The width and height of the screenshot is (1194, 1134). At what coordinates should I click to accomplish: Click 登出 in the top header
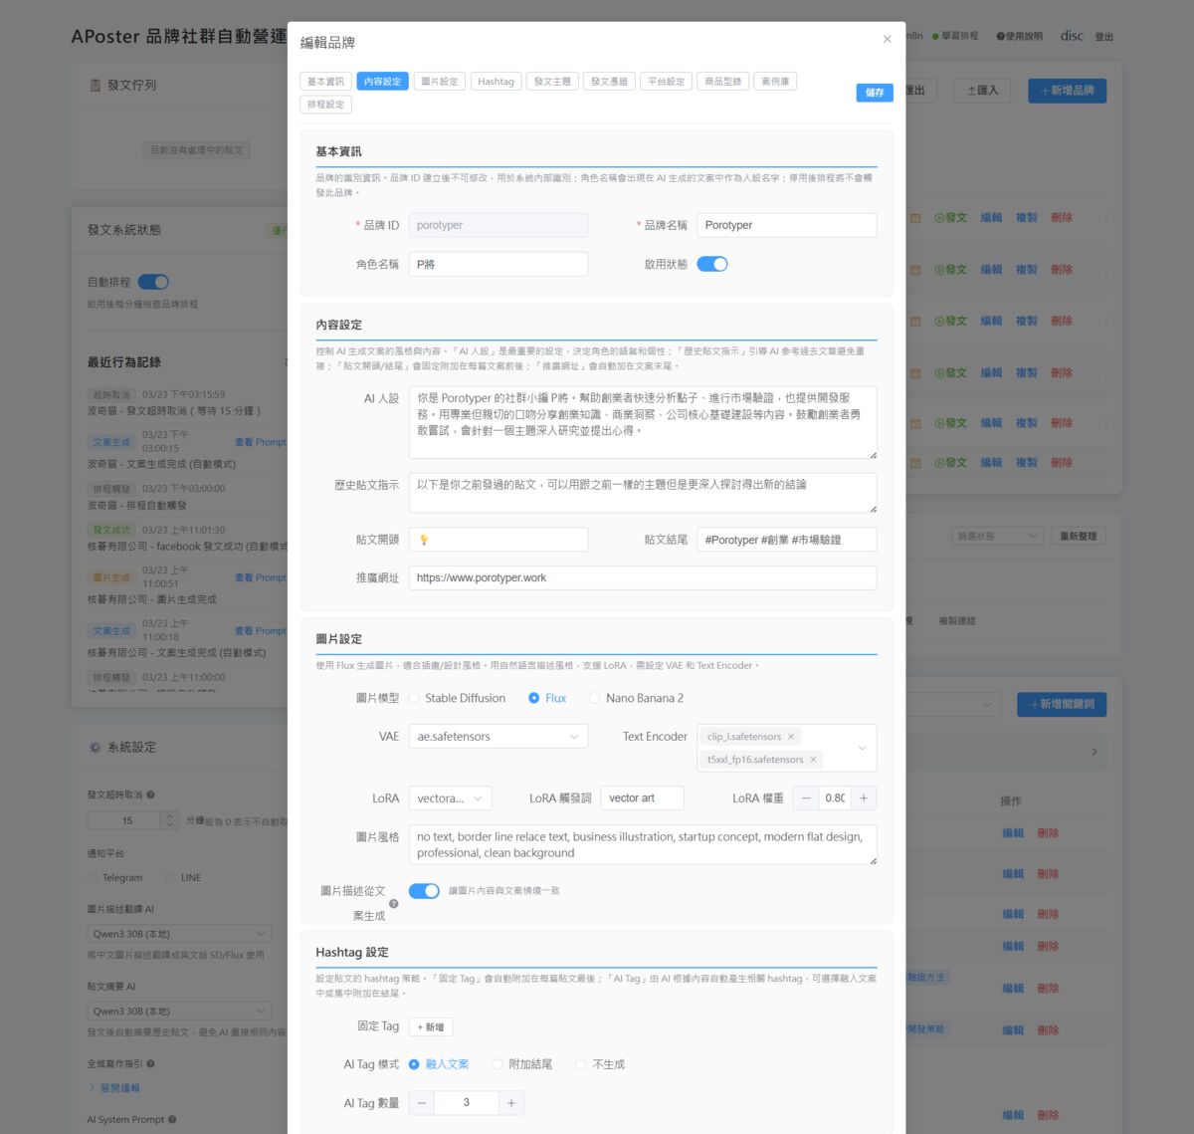1104,37
